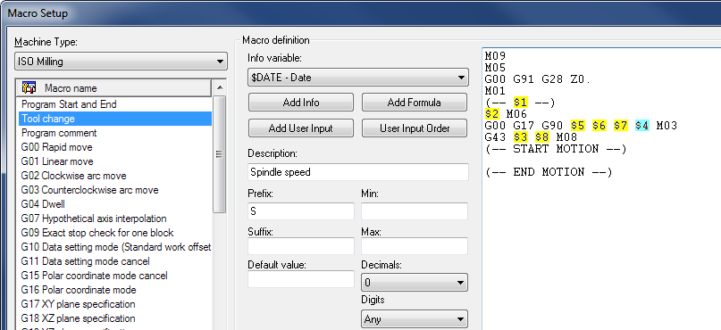Open the Digits dropdown
This screenshot has width=721, height=330.
tap(415, 319)
